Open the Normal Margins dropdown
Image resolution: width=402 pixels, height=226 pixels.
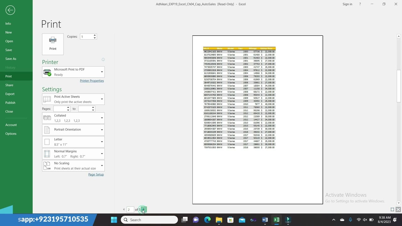point(73,154)
